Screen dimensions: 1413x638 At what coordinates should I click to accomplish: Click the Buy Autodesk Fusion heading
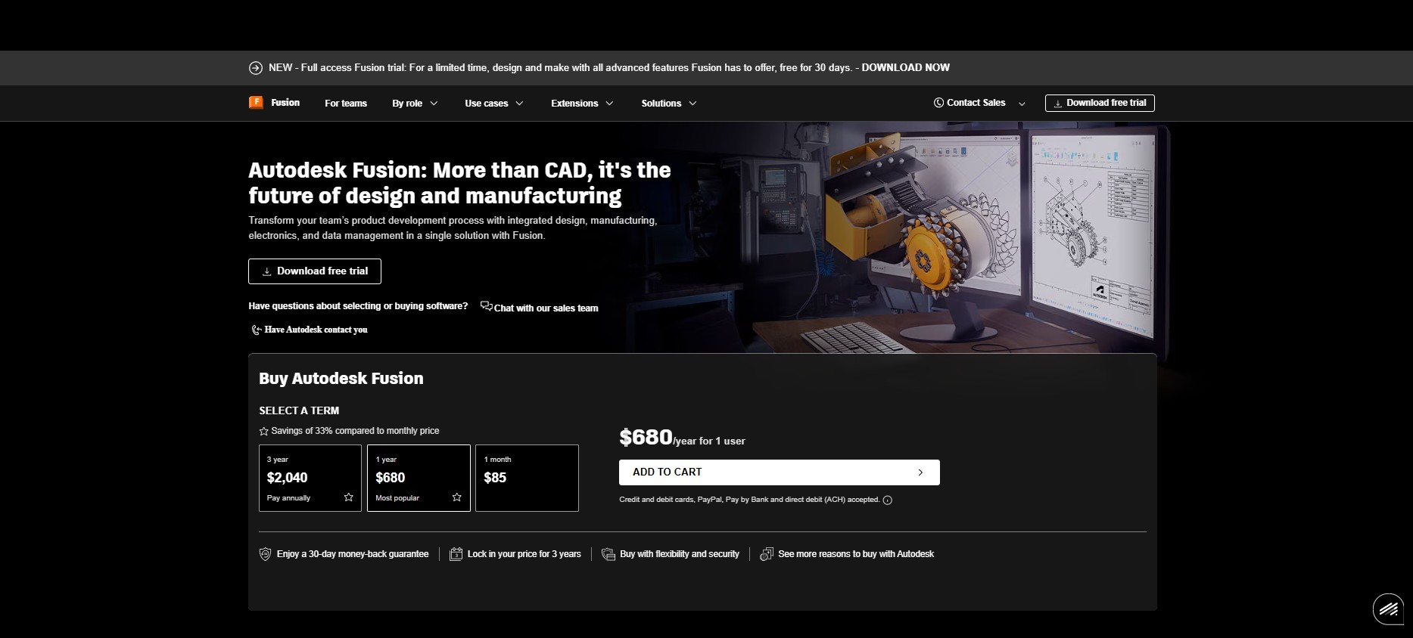[x=341, y=379]
